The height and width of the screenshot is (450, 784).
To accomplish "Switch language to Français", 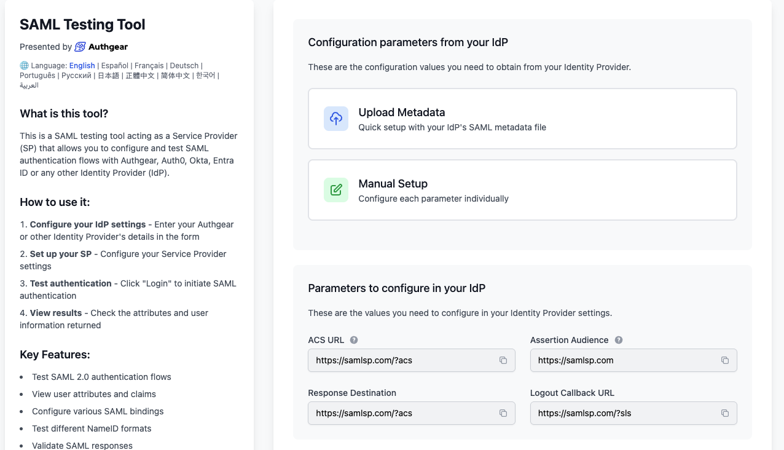I will click(149, 66).
